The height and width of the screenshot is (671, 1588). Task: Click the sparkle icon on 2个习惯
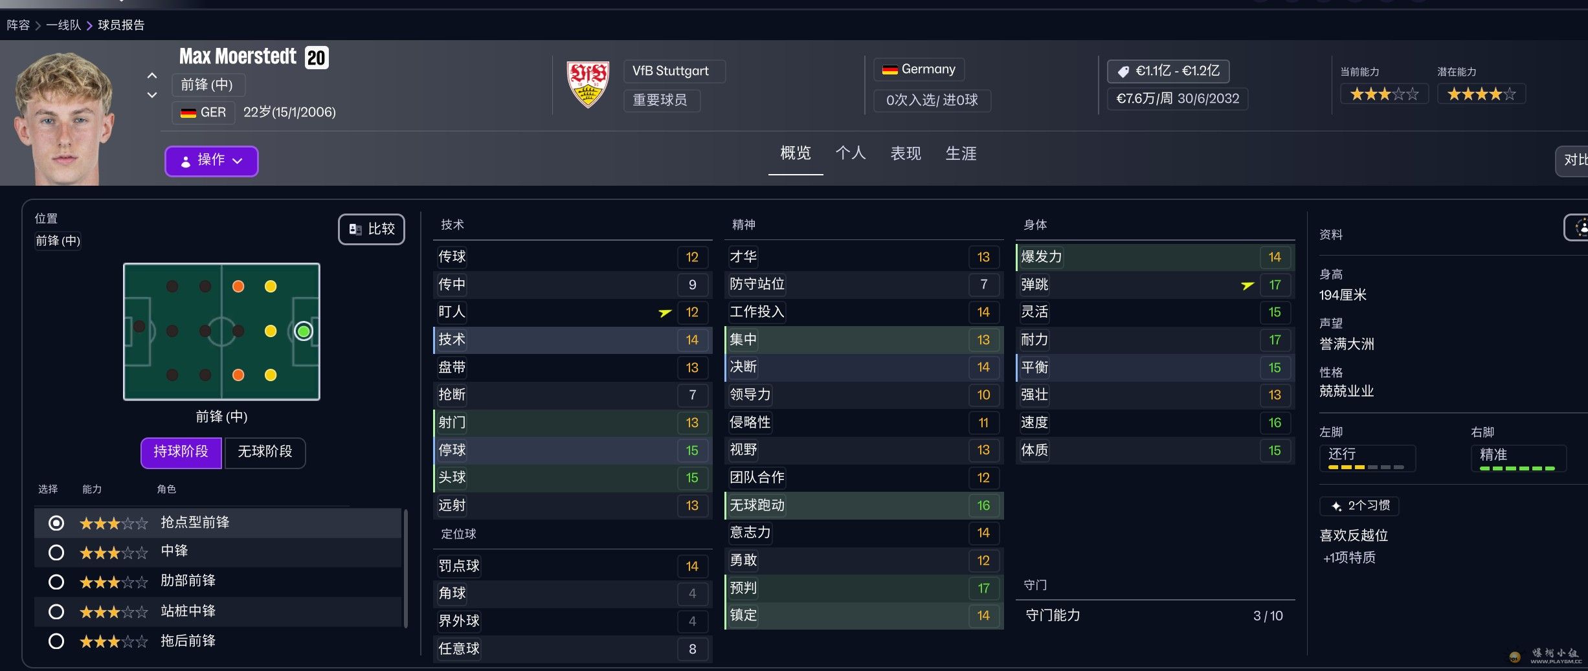1336,506
